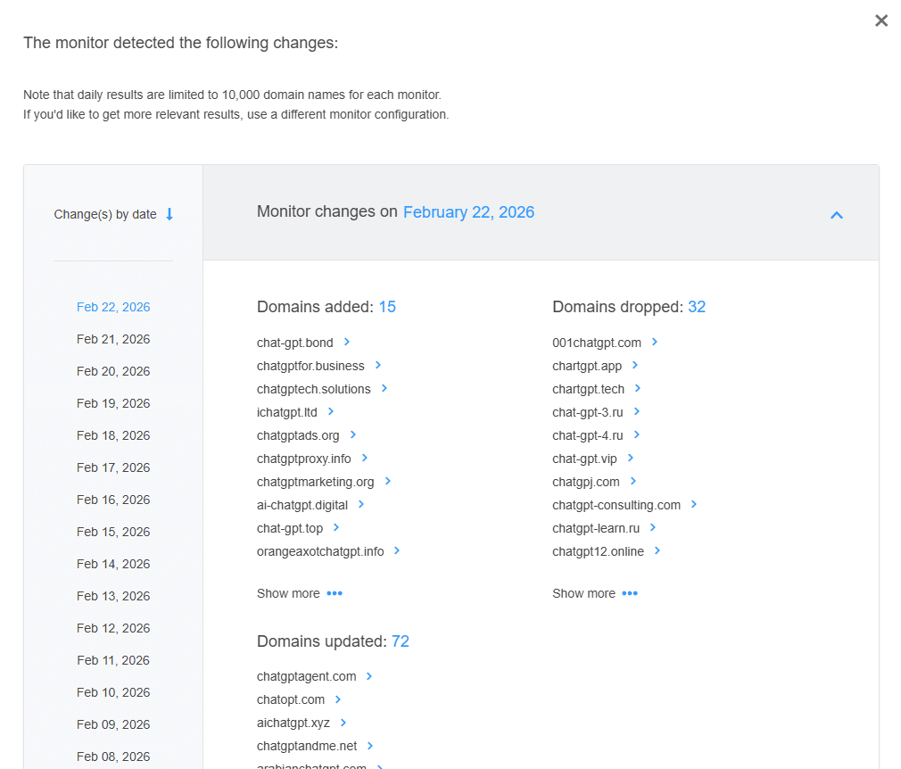This screenshot has width=901, height=769.
Task: Select Feb 21, 2026 in date list
Action: coord(113,339)
